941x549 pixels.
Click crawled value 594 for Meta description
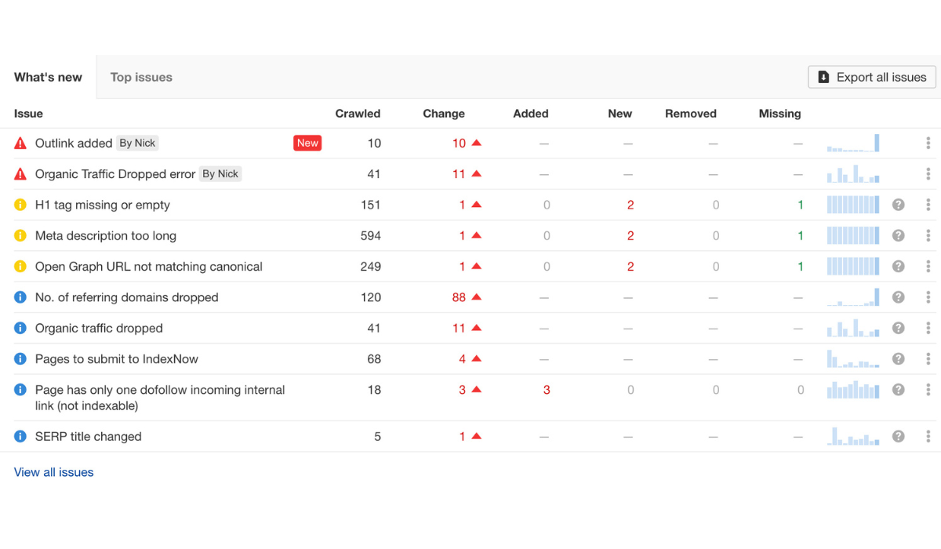[x=371, y=235]
